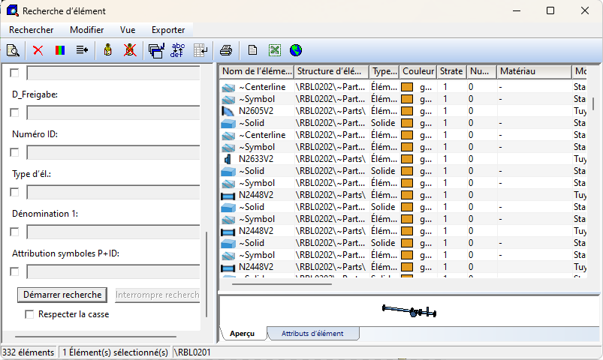Click the blank document export icon
Screen dimensions: 603x360
[252, 50]
